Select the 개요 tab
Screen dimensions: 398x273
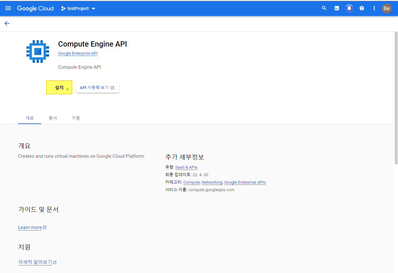pyautogui.click(x=30, y=118)
